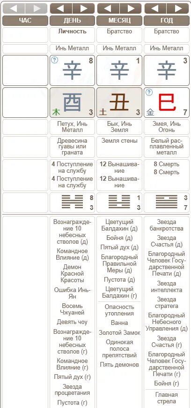
Task: Click the ЧАС column header
Action: click(25, 21)
